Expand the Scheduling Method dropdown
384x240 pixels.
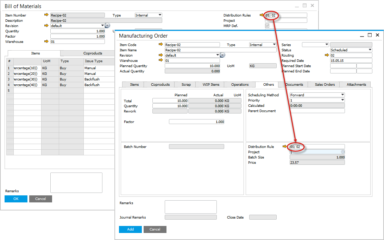(342, 95)
